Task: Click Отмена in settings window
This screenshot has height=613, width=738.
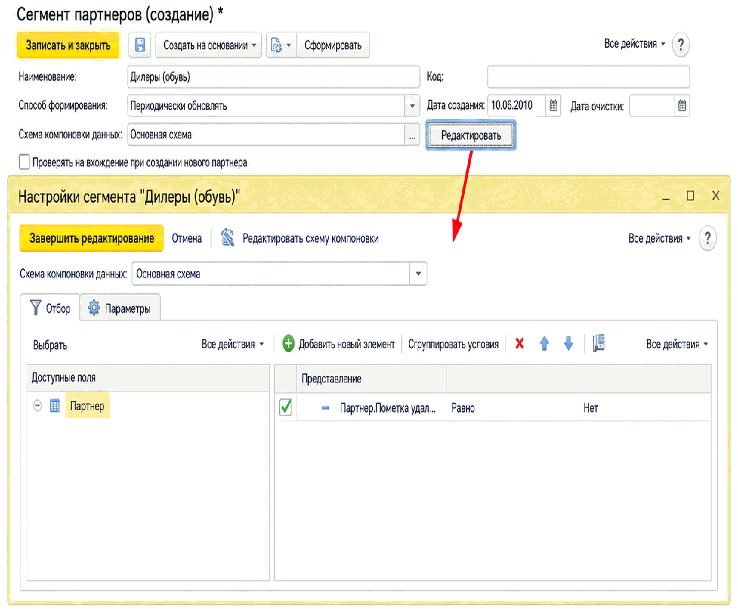Action: click(187, 239)
